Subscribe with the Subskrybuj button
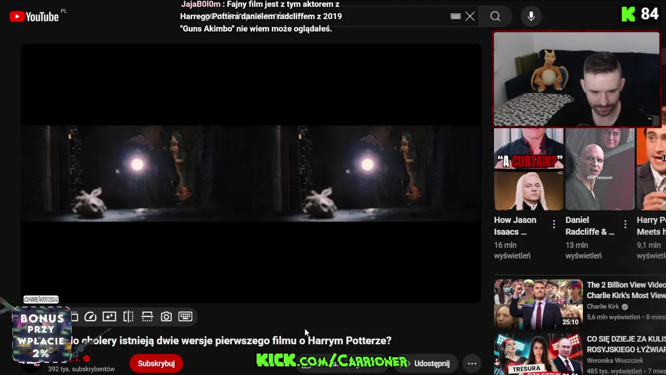 pos(156,364)
